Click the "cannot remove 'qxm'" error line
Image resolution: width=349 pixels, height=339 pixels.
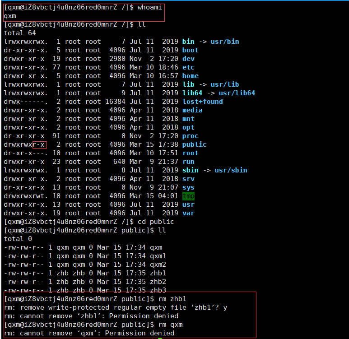coord(89,334)
